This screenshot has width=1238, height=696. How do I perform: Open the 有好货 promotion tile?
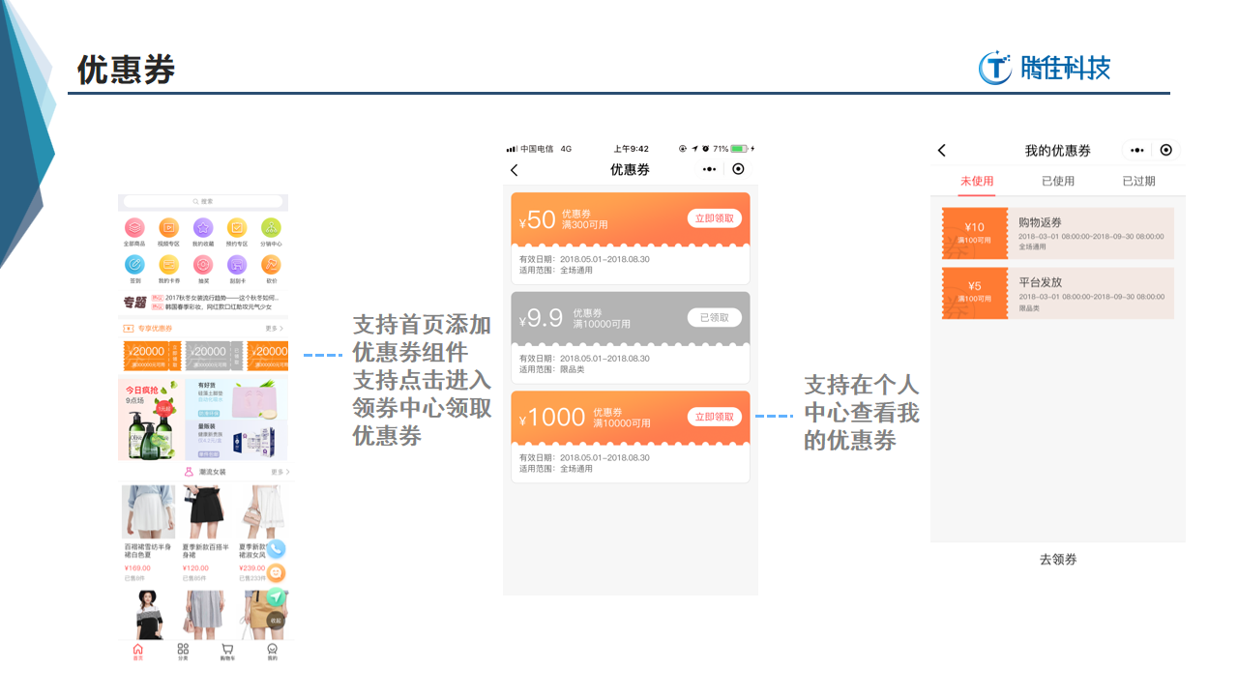(236, 397)
